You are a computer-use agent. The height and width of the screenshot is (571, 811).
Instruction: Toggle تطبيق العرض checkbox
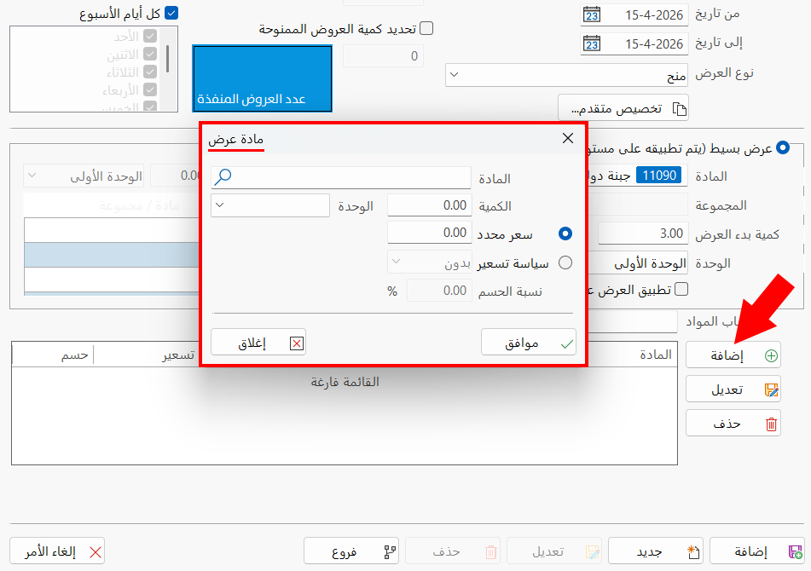point(681,289)
